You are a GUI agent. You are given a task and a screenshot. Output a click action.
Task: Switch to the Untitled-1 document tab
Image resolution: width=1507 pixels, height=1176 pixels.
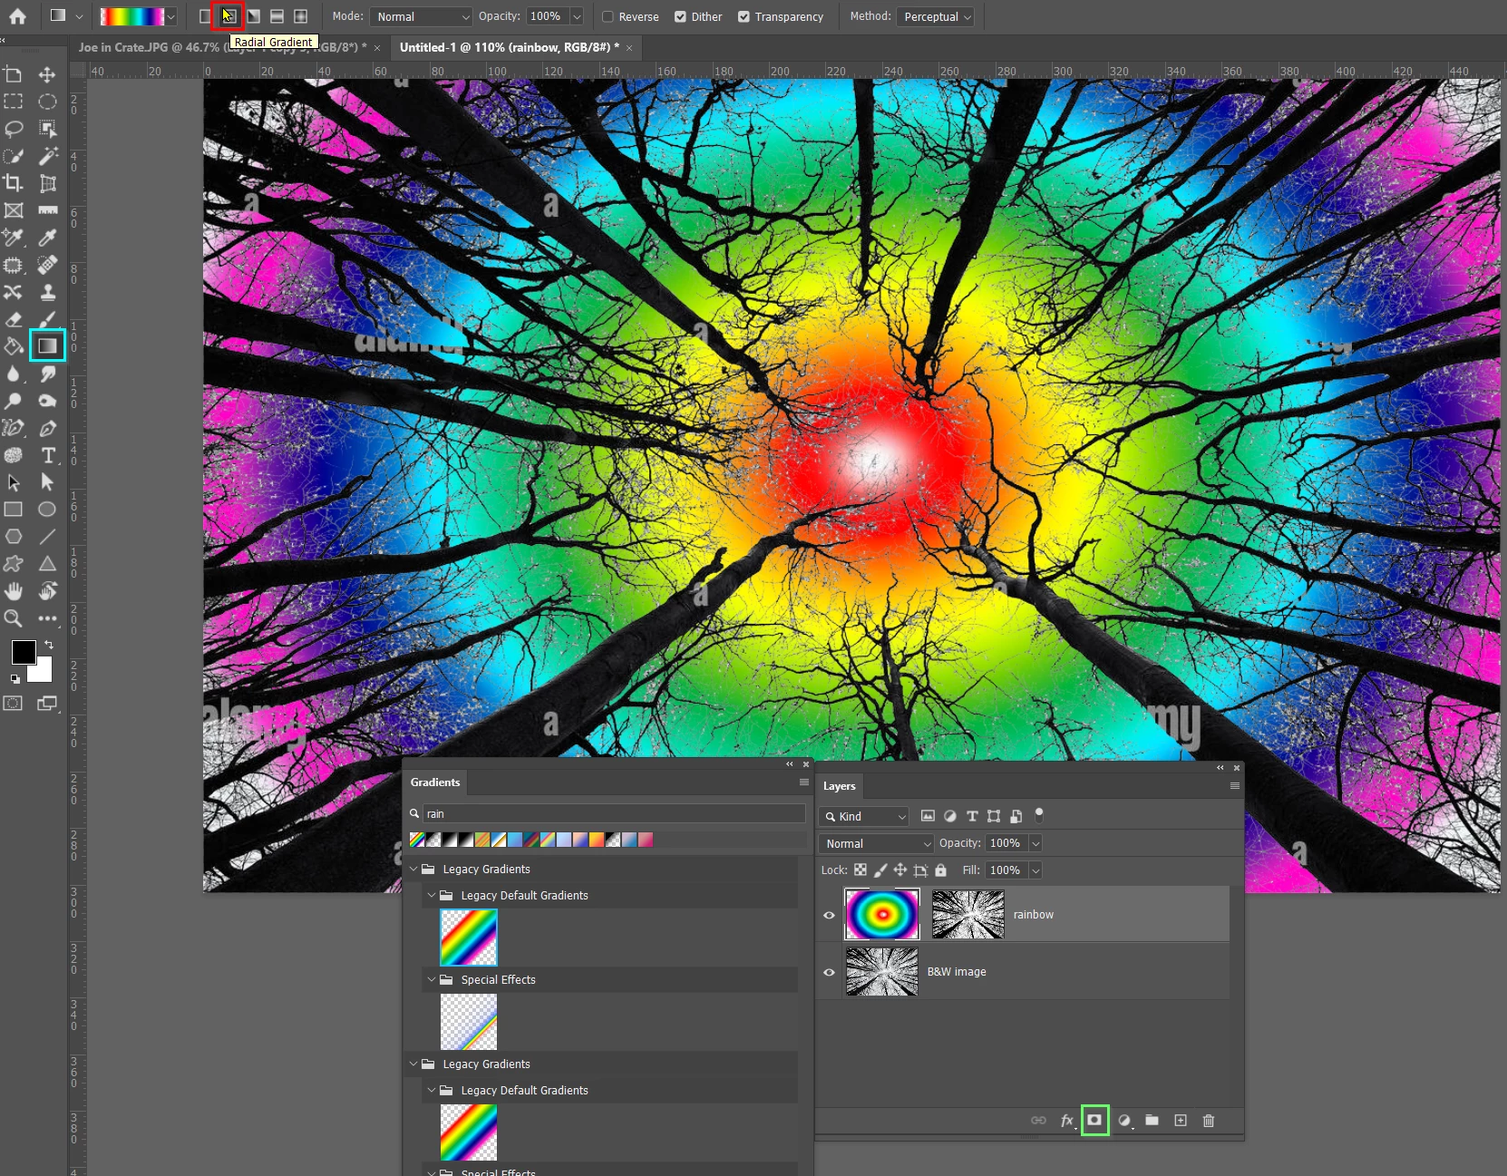pyautogui.click(x=510, y=47)
